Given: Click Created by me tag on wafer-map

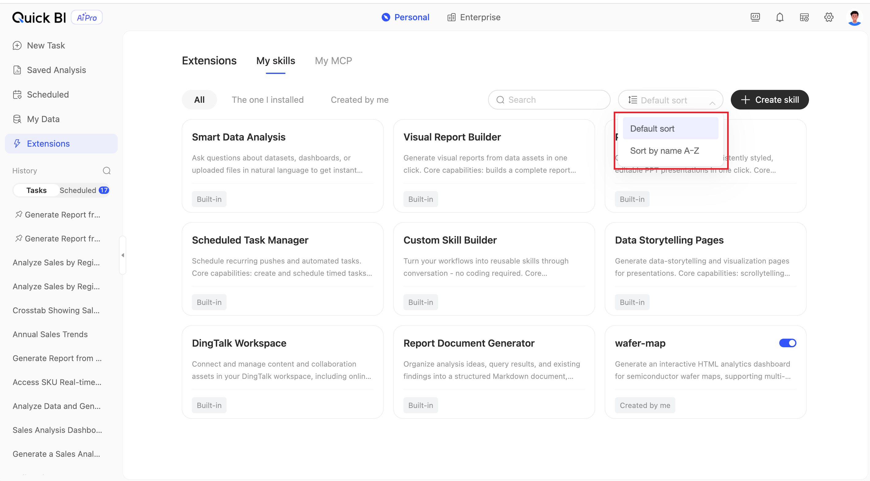Looking at the screenshot, I should [645, 405].
